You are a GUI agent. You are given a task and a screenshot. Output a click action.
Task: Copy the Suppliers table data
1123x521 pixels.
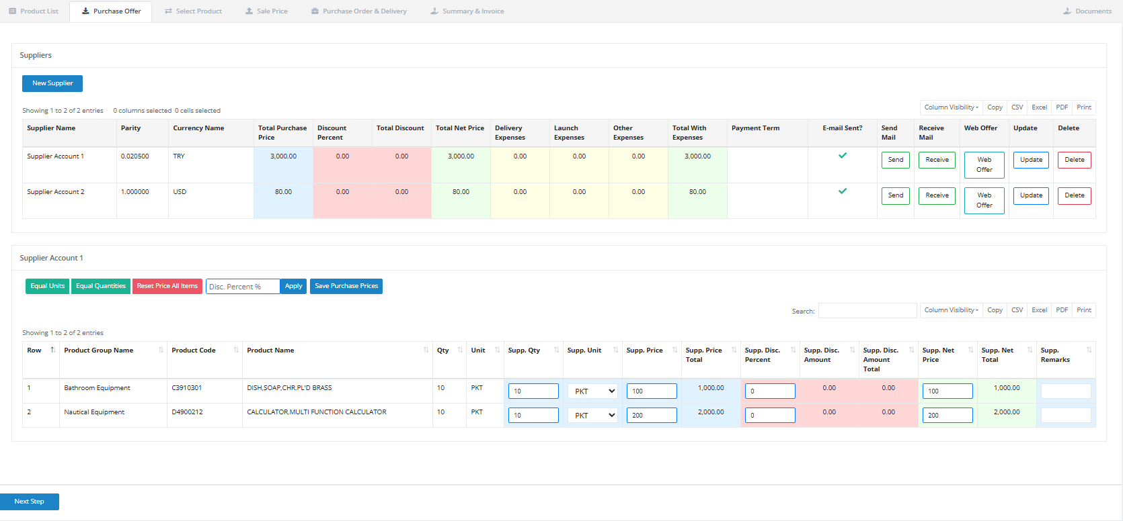(995, 107)
